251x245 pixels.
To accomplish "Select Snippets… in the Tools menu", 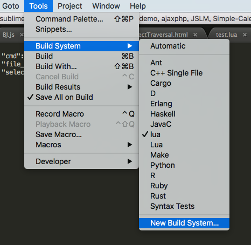I will tap(81, 29).
